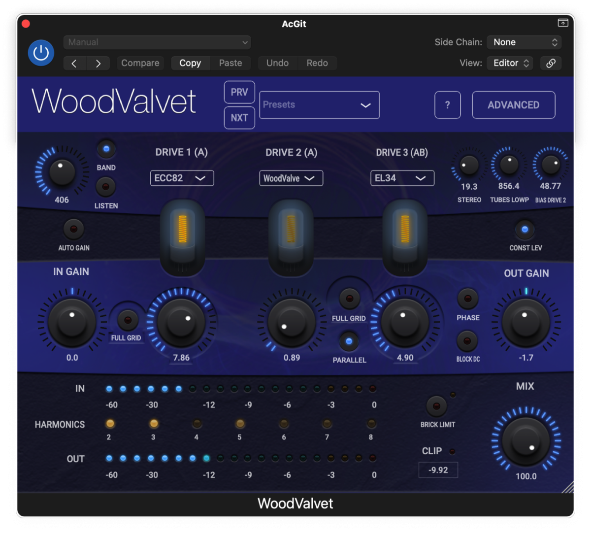Open the Side Chain None dropdown

click(x=524, y=42)
